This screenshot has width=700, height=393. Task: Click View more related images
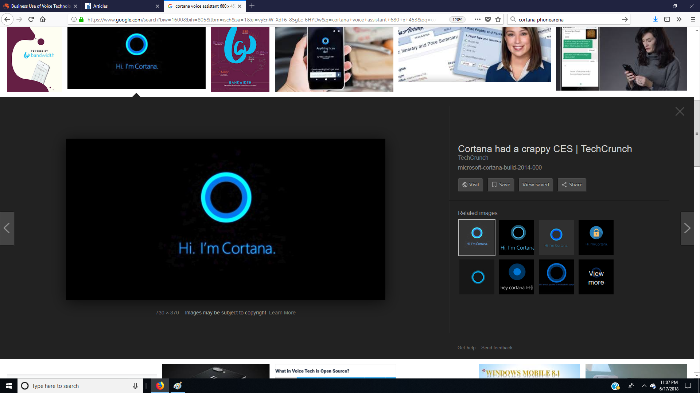(596, 277)
